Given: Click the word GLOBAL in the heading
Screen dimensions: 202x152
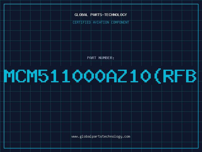Looking at the screenshot, I should (81, 15).
